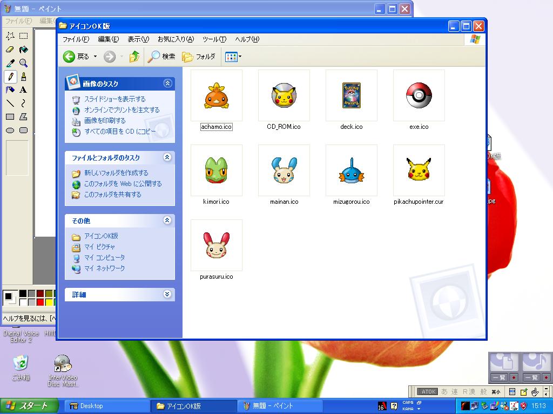Image resolution: width=553 pixels, height=414 pixels.
Task: Open the Search pane in Explorer
Action: click(x=161, y=56)
